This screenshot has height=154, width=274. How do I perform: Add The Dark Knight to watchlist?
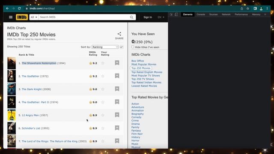pos(117,89)
